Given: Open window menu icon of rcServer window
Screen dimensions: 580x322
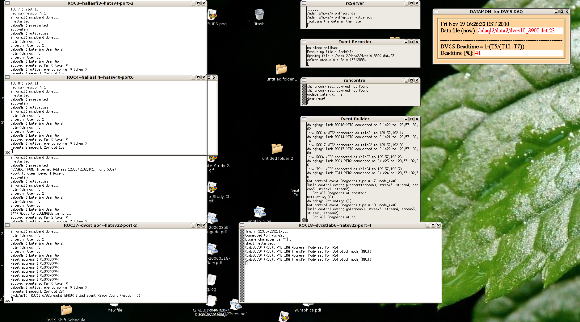Looking at the screenshot, I should [x=304, y=3].
